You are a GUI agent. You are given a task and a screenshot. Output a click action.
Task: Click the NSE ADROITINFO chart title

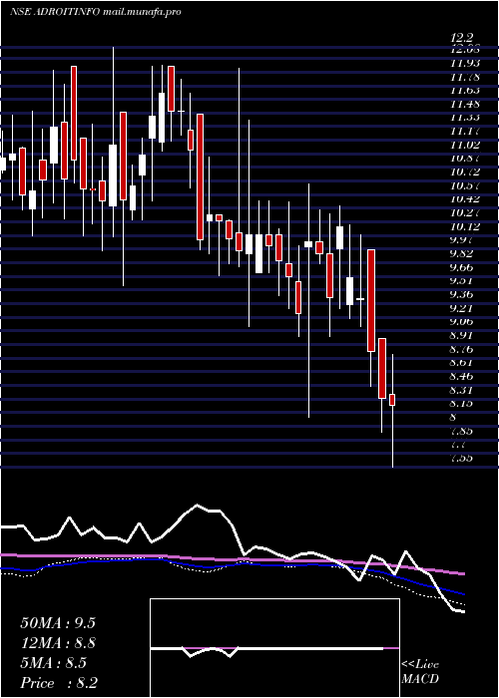coord(95,12)
